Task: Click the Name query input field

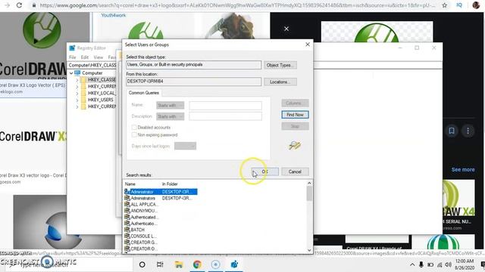Action: pos(226,106)
